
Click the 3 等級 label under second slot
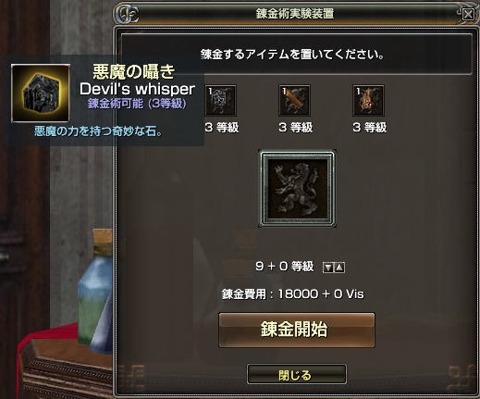pos(296,127)
